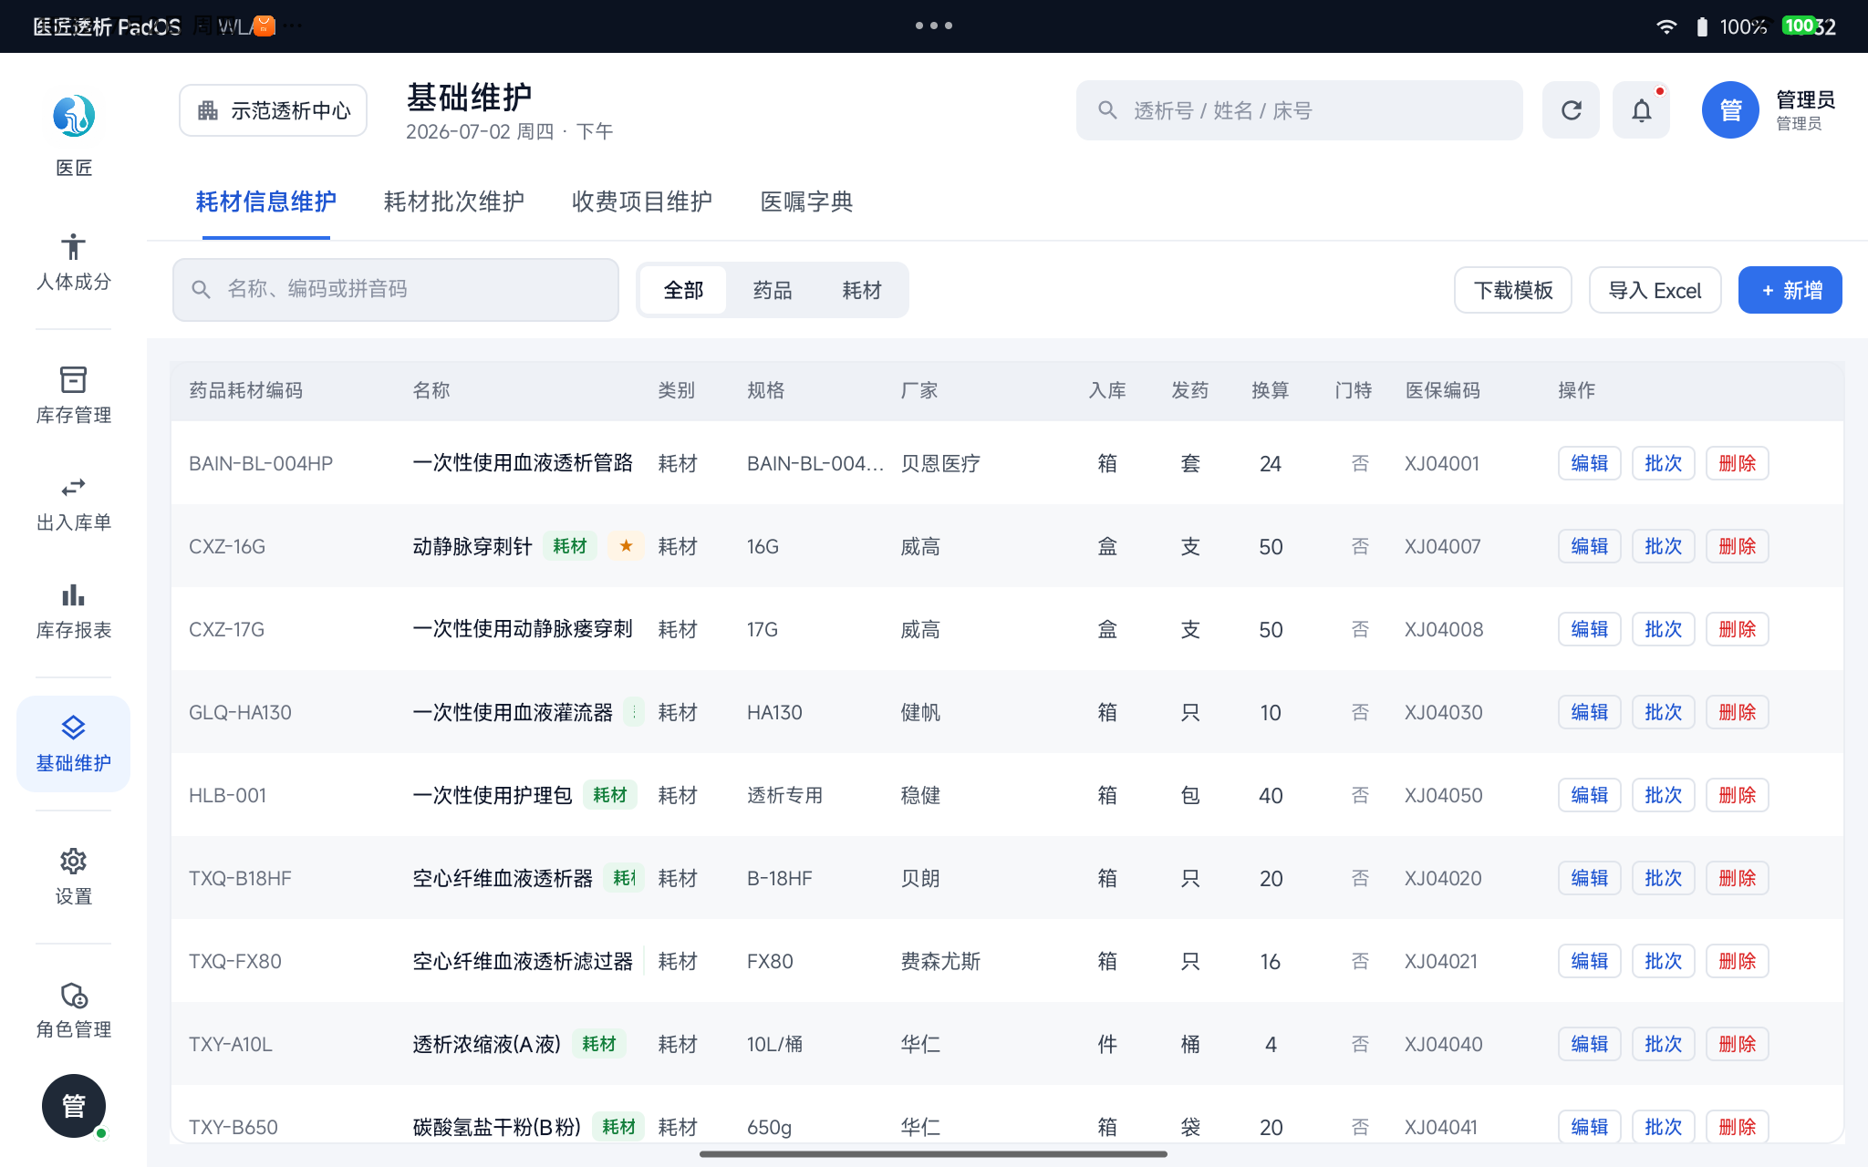Click the 医保编码 column header
The image size is (1868, 1167).
[1442, 390]
